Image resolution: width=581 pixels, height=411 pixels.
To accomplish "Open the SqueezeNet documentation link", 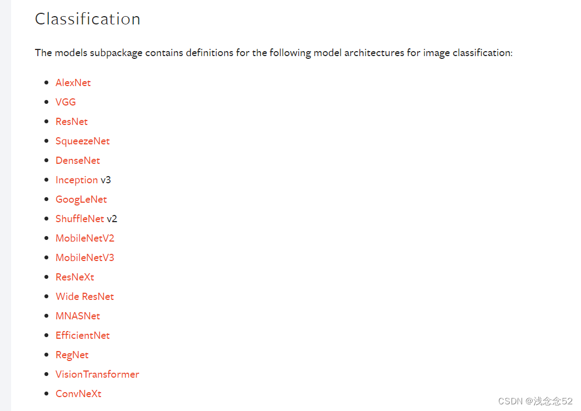I will (x=83, y=141).
